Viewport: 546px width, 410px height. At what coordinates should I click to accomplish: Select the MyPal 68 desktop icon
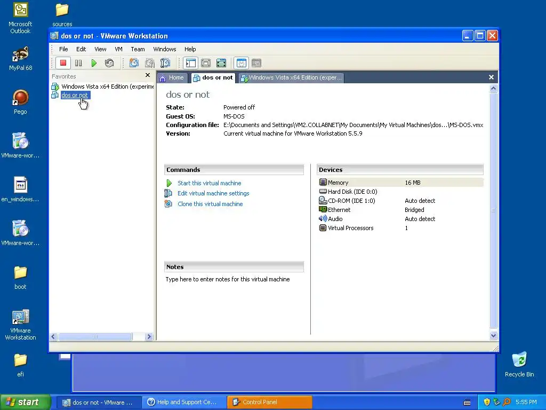pos(20,59)
